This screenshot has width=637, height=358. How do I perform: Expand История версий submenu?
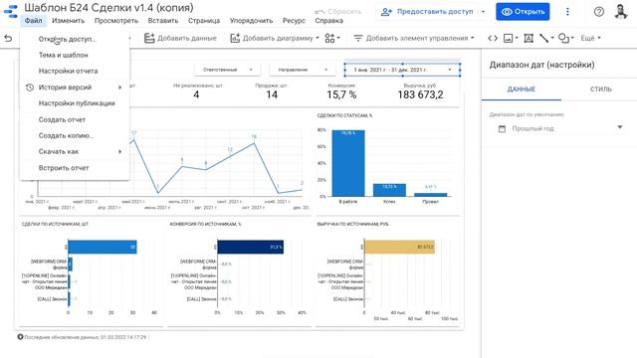[75, 88]
